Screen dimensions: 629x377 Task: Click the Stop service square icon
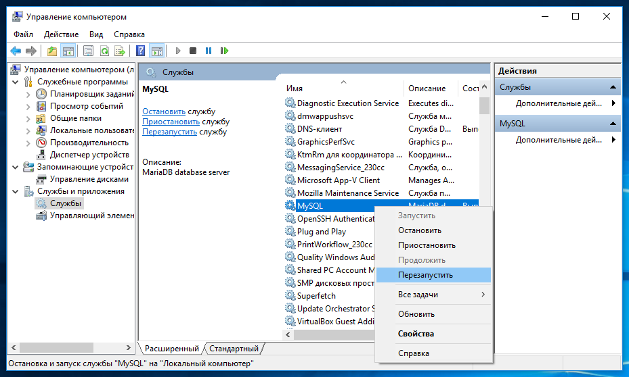(193, 51)
